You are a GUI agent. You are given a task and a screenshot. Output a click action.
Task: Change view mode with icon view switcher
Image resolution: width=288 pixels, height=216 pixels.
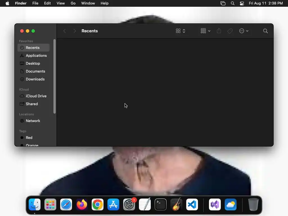point(181,31)
